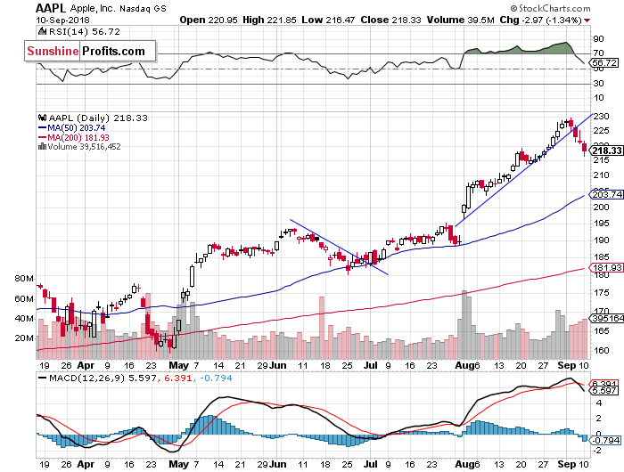Click the Volume 39,516,452 legend entry

[x=84, y=146]
